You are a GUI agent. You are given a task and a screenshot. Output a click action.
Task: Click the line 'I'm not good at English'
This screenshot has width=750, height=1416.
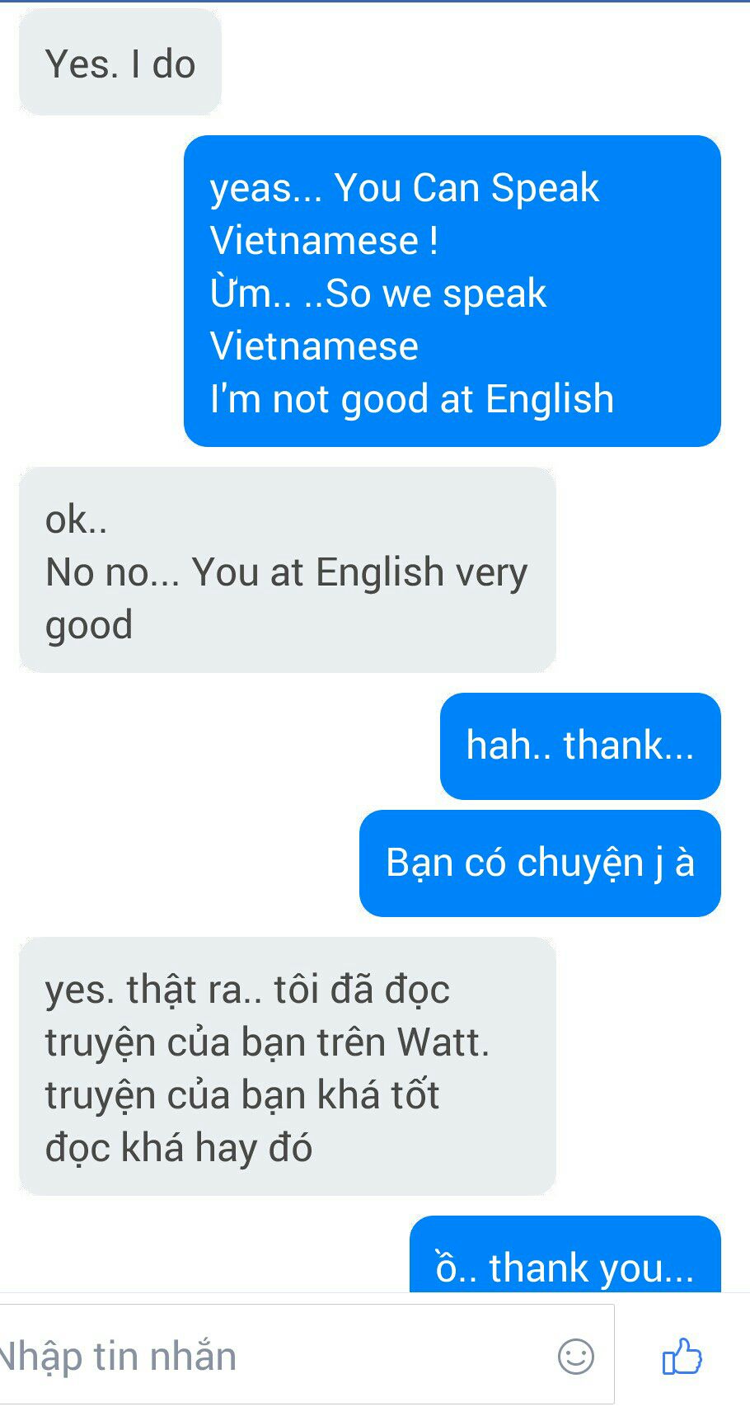click(x=412, y=399)
